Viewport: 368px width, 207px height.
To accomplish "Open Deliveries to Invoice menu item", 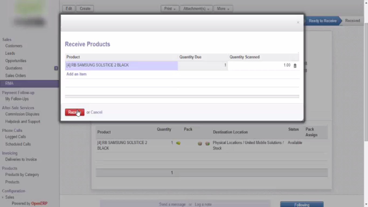I will click(x=21, y=160).
